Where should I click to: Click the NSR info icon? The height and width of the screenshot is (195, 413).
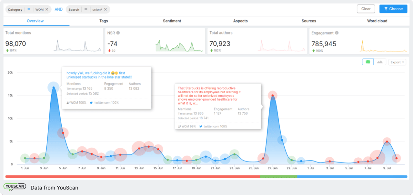tap(118, 33)
